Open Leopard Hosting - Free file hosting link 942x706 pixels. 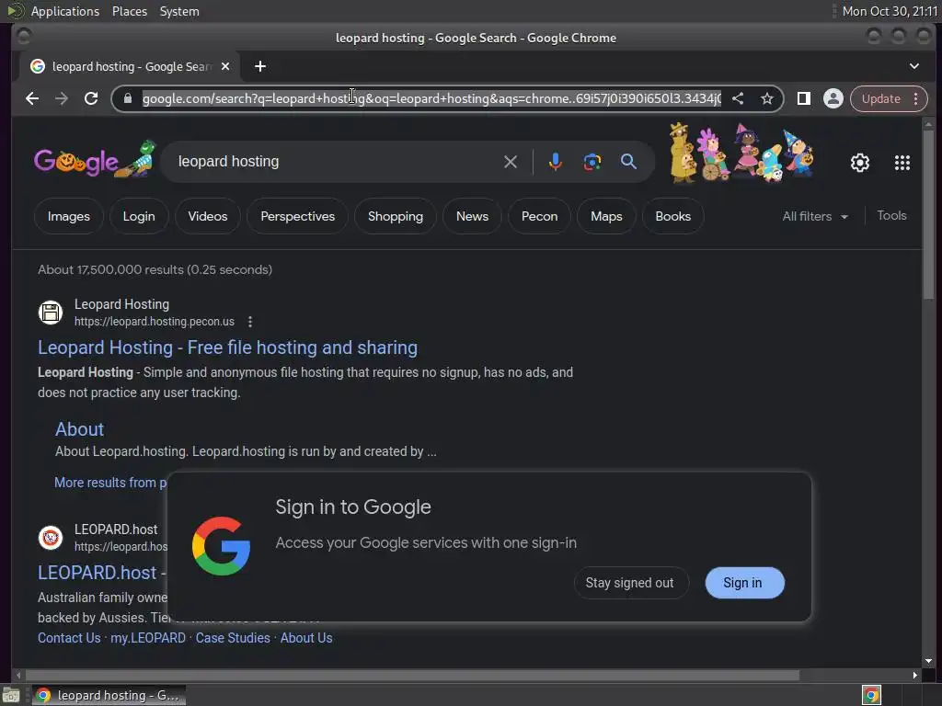228,347
